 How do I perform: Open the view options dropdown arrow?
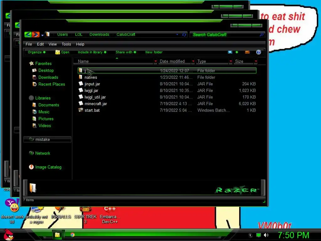tap(237, 52)
